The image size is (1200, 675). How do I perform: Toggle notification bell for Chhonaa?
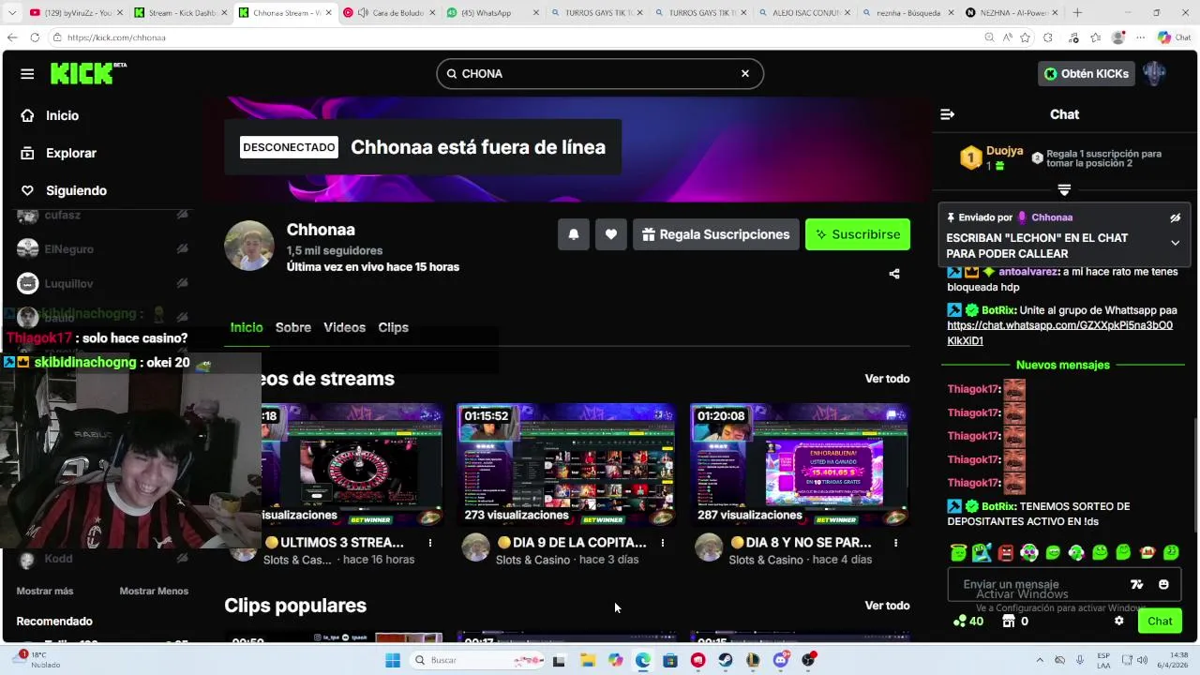click(x=574, y=234)
